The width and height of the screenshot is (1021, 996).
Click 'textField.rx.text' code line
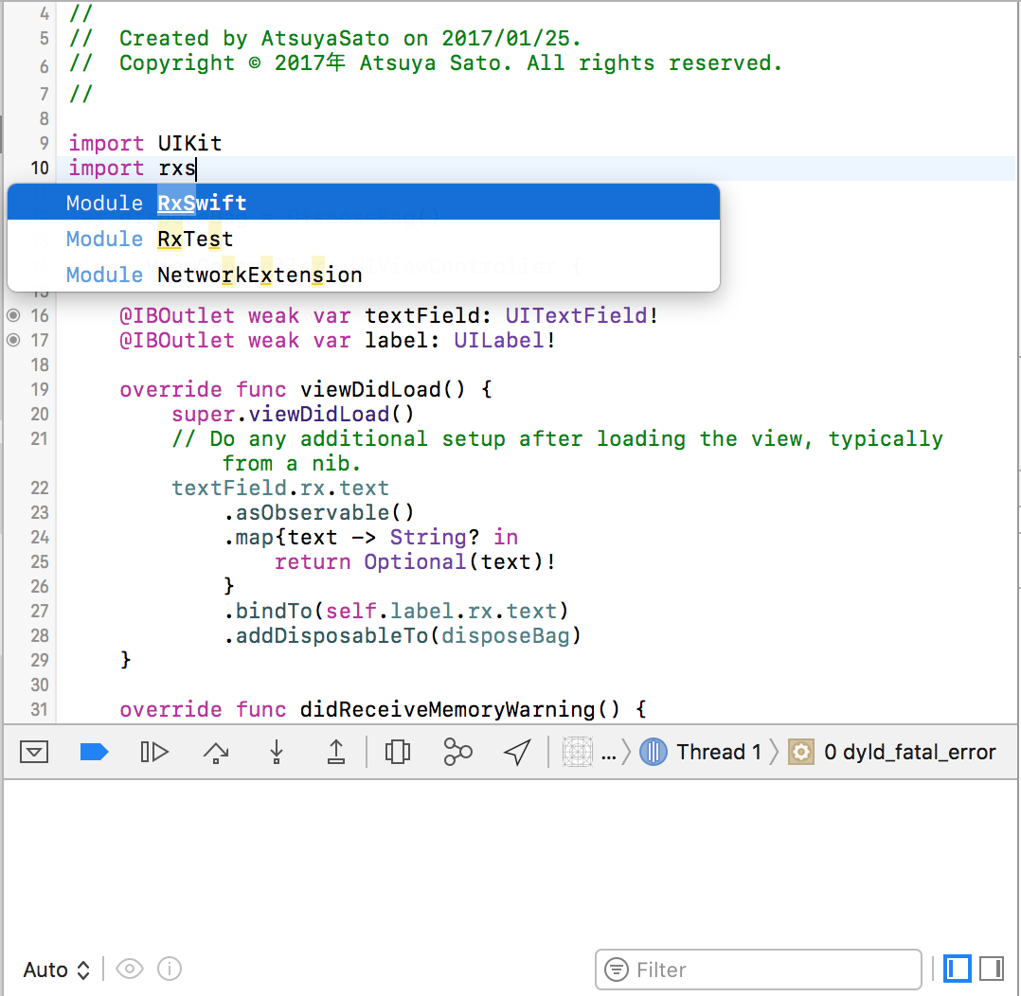(280, 488)
